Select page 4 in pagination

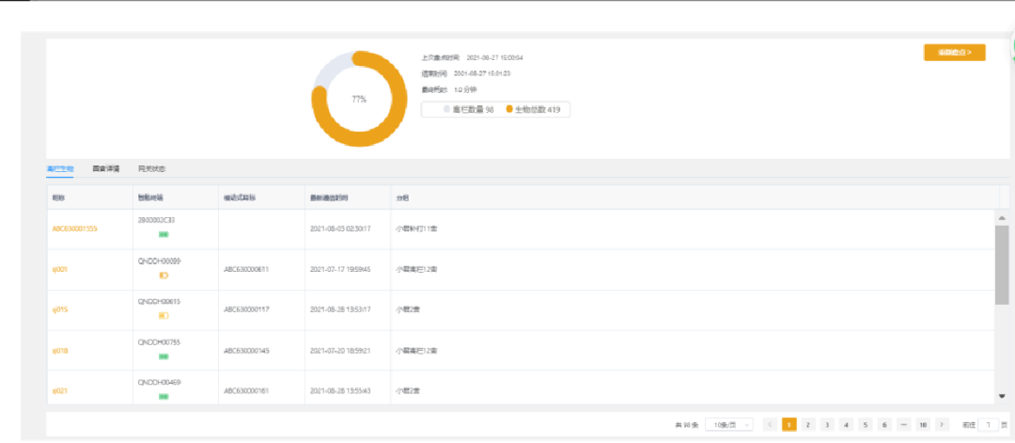click(846, 425)
